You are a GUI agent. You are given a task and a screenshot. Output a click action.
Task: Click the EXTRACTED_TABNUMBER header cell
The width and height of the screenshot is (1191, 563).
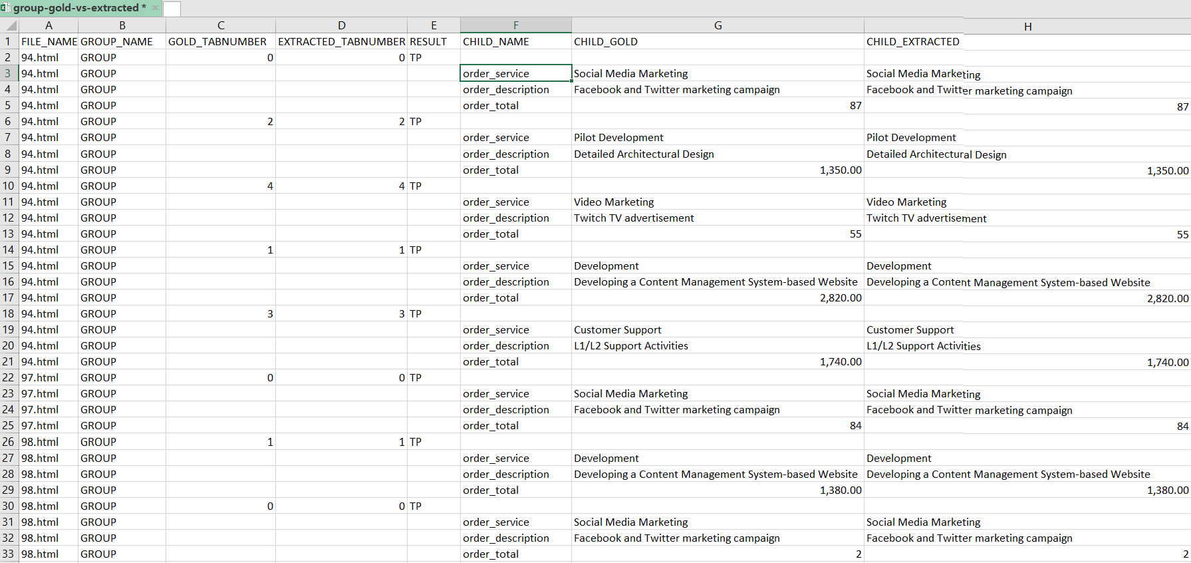tap(342, 41)
